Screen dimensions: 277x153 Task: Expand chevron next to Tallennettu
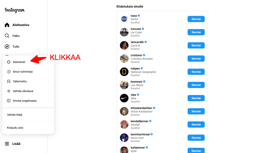(x=48, y=81)
